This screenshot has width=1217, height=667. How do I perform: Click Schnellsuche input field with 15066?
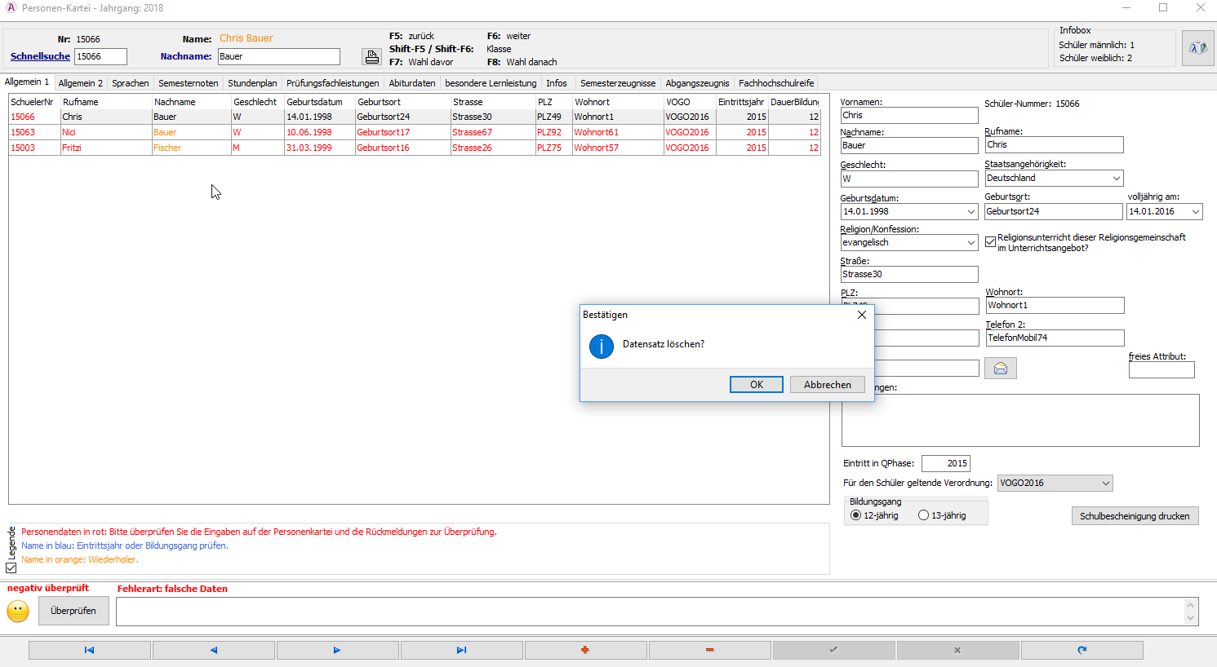pyautogui.click(x=101, y=56)
